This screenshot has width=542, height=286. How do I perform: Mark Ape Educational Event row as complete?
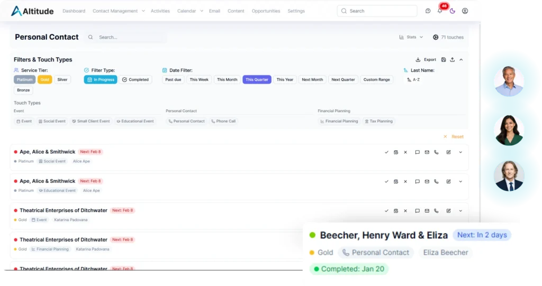click(386, 182)
